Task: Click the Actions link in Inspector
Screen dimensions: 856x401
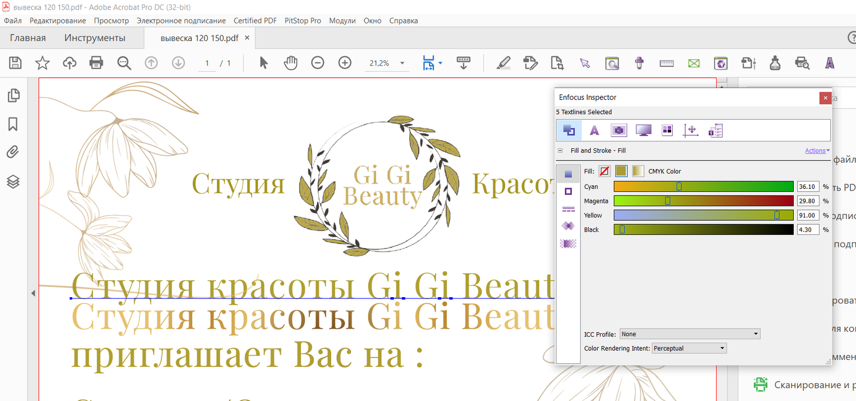Action: [x=817, y=151]
